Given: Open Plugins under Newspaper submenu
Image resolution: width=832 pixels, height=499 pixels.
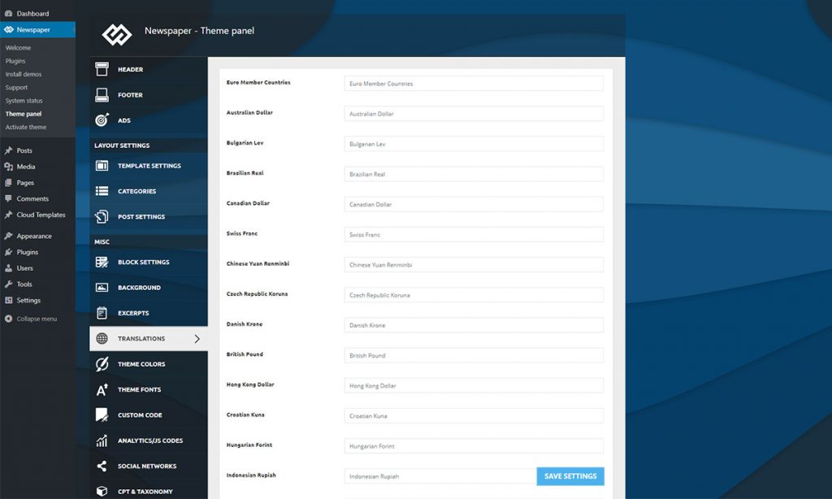Looking at the screenshot, I should coord(15,61).
